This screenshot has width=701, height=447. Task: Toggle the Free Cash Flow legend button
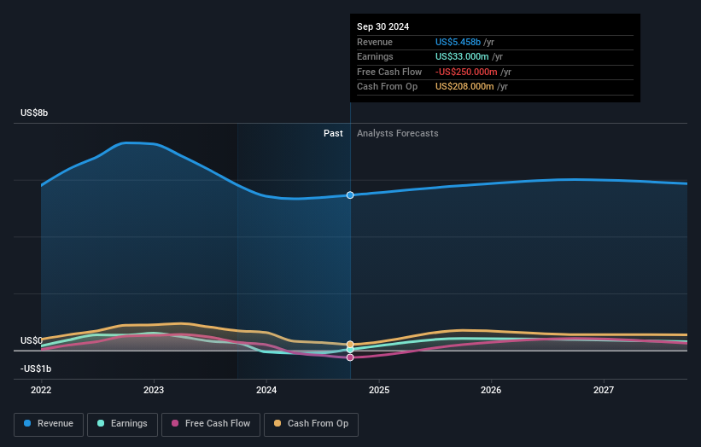[x=211, y=424]
